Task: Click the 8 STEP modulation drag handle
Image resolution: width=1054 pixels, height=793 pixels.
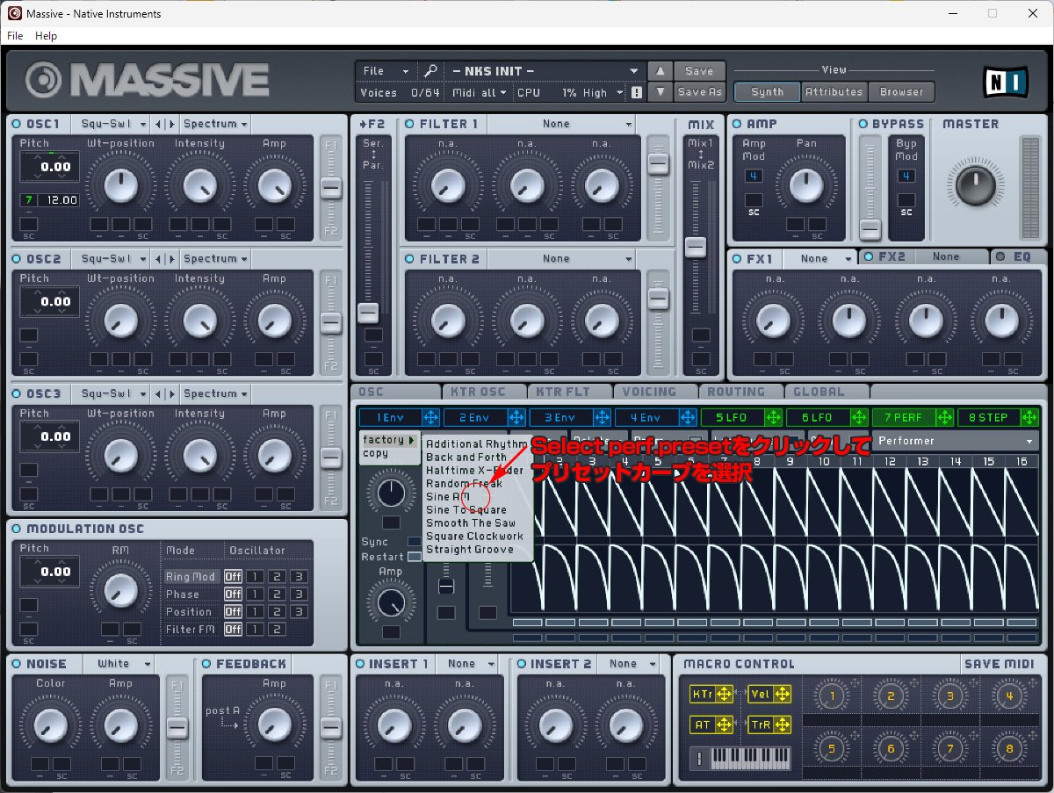Action: pyautogui.click(x=1030, y=417)
